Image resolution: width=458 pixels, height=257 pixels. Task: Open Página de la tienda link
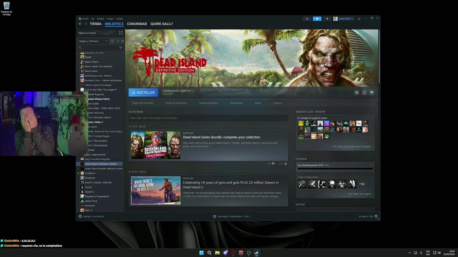(143, 103)
